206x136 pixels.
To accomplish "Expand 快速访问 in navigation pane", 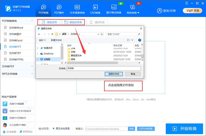I will click(38, 48).
